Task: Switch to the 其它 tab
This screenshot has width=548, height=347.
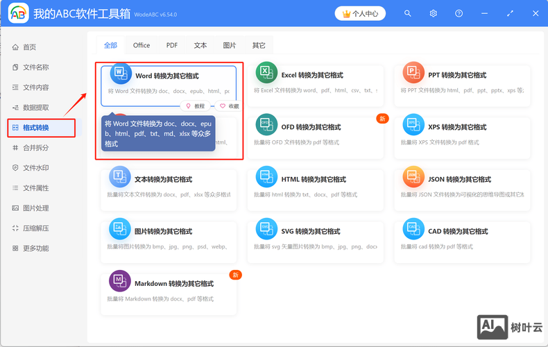Action: click(259, 45)
